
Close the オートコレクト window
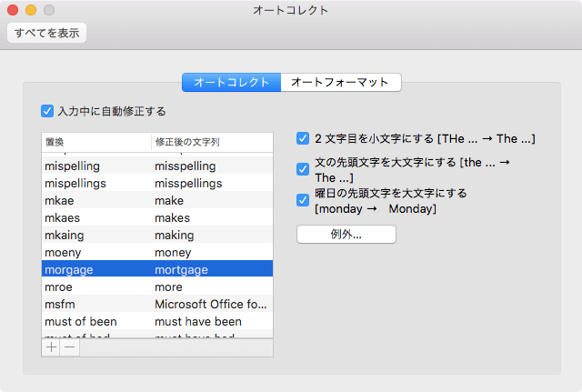click(13, 10)
